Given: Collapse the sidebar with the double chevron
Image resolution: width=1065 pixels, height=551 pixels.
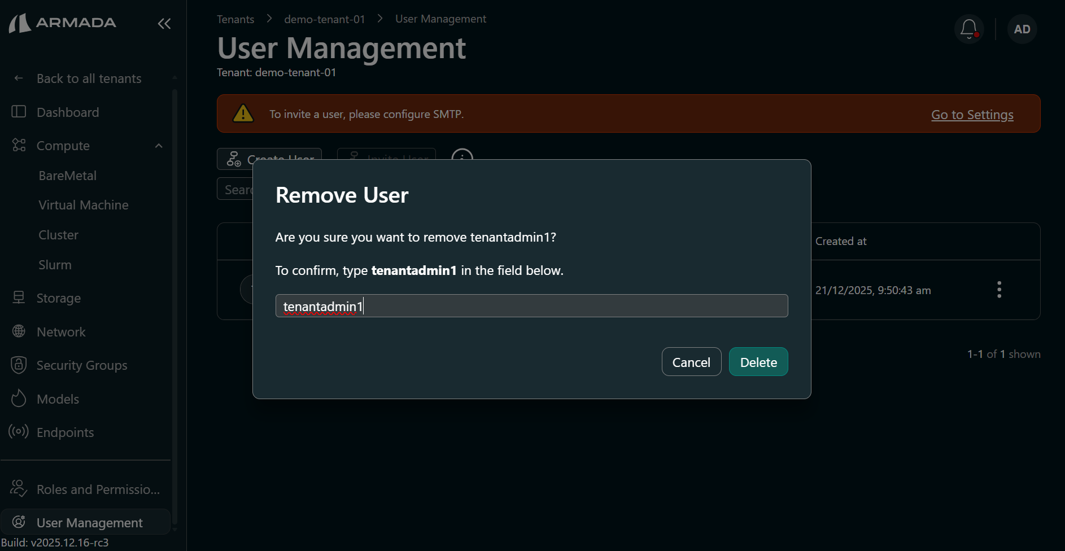Looking at the screenshot, I should [164, 24].
